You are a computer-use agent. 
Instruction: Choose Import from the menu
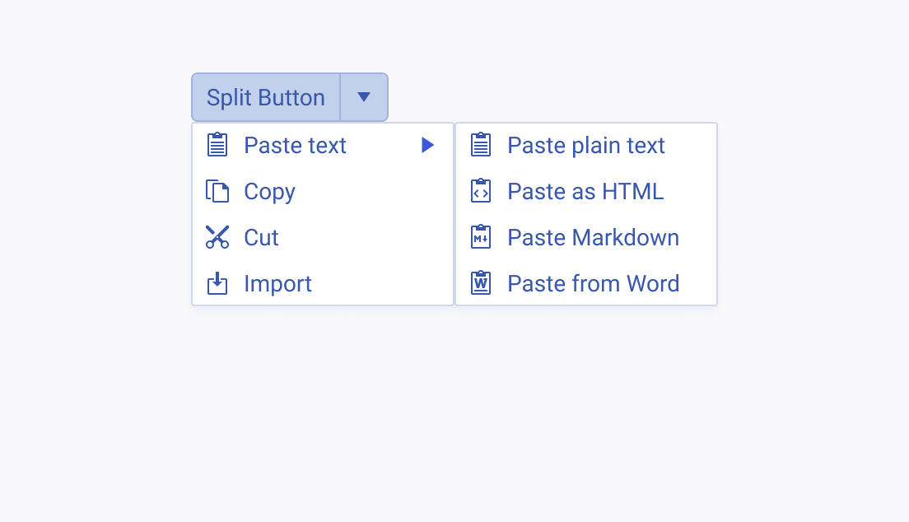(x=323, y=283)
